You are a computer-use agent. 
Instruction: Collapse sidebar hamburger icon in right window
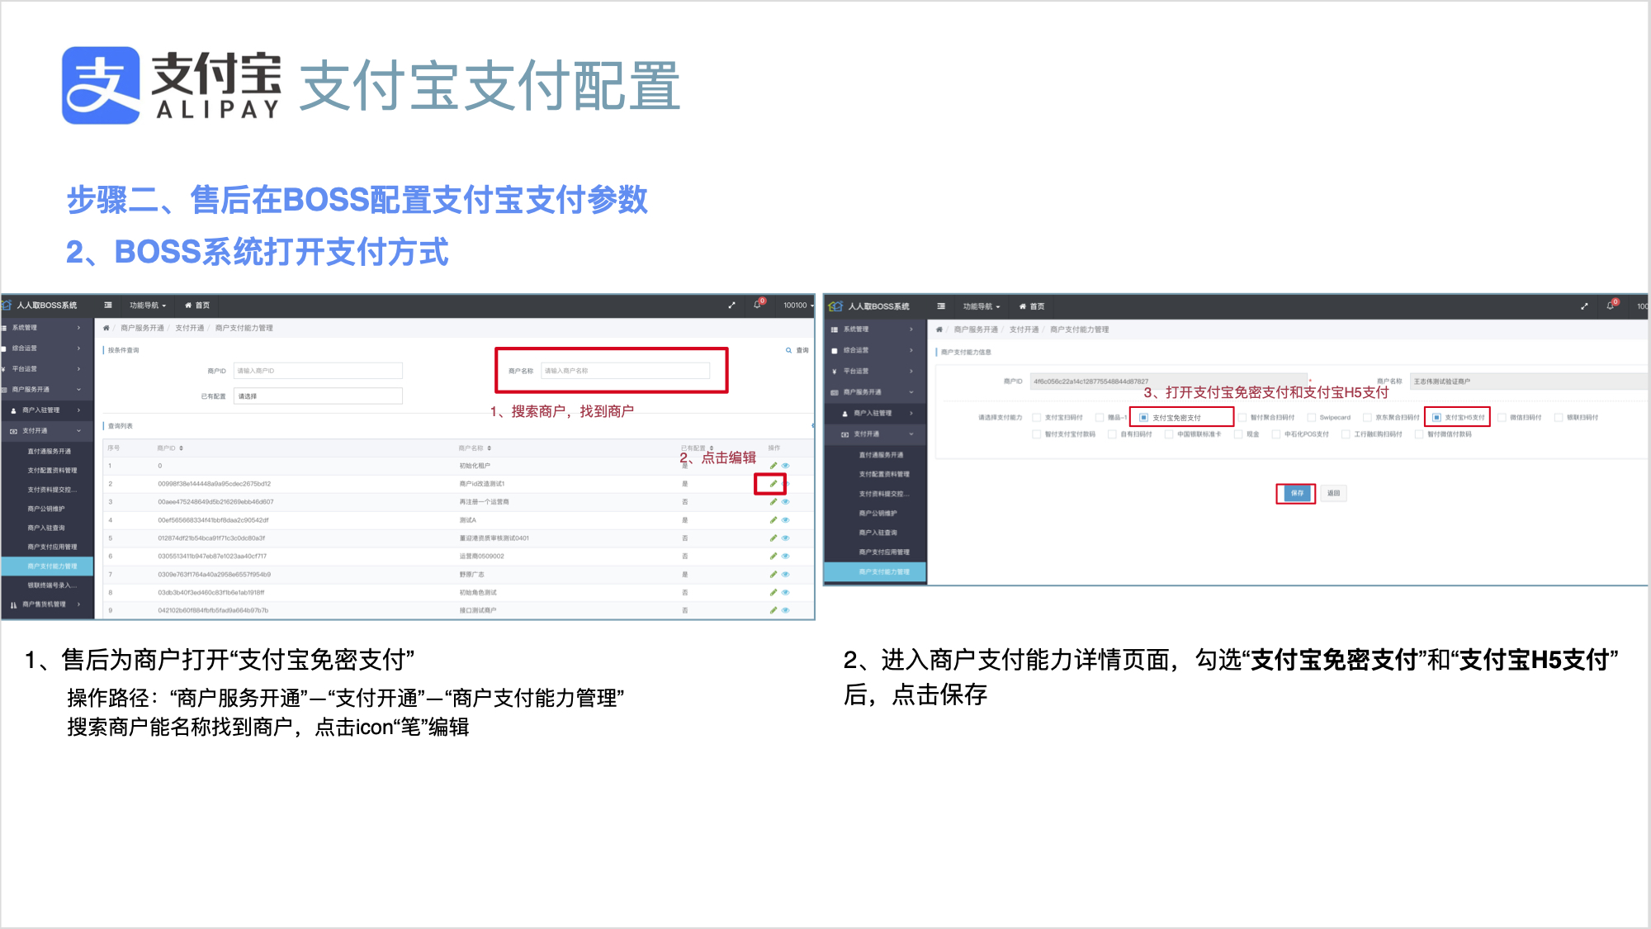[x=941, y=306]
